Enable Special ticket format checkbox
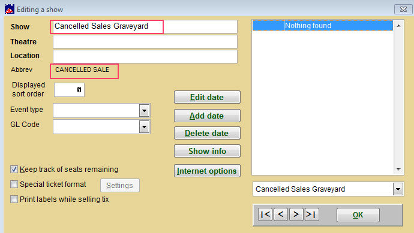Image resolution: width=414 pixels, height=233 pixels. [x=14, y=184]
